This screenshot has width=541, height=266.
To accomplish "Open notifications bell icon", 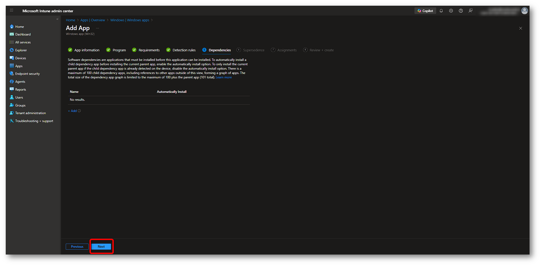I will click(441, 11).
